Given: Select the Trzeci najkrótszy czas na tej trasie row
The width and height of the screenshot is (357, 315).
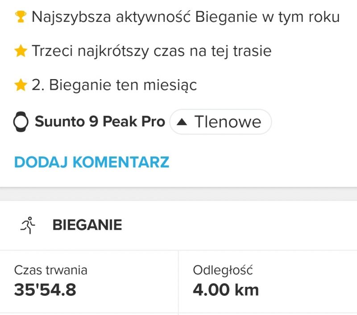Looking at the screenshot, I should point(143,51).
